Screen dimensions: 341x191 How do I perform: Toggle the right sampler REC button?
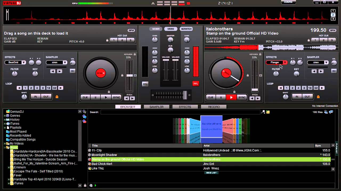(334, 71)
